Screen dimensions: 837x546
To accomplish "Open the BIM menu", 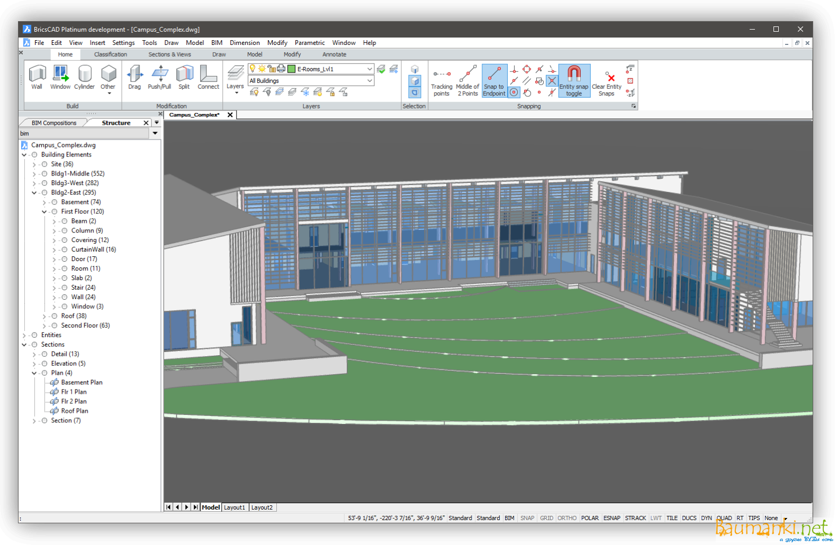I will coord(217,43).
